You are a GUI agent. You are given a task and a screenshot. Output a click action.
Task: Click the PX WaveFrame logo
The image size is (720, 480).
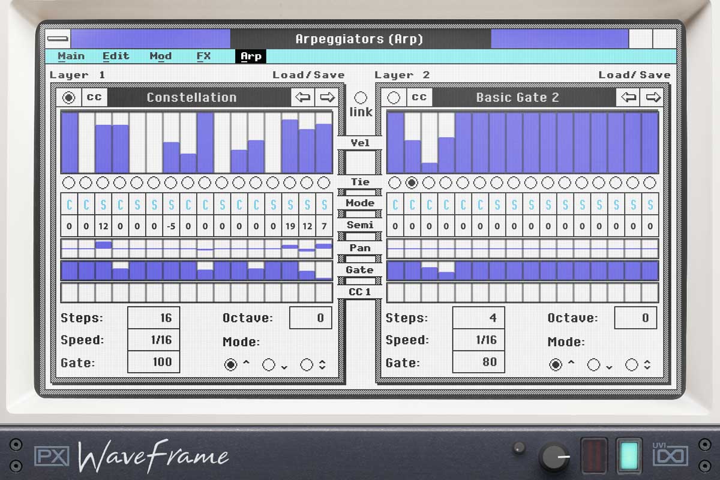(x=132, y=456)
